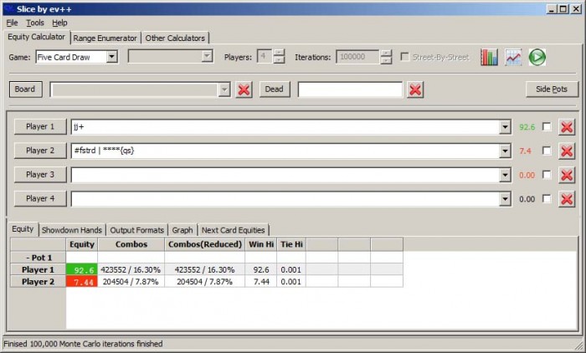Tick the Player 1 checkbox
The height and width of the screenshot is (353, 586).
click(x=547, y=126)
